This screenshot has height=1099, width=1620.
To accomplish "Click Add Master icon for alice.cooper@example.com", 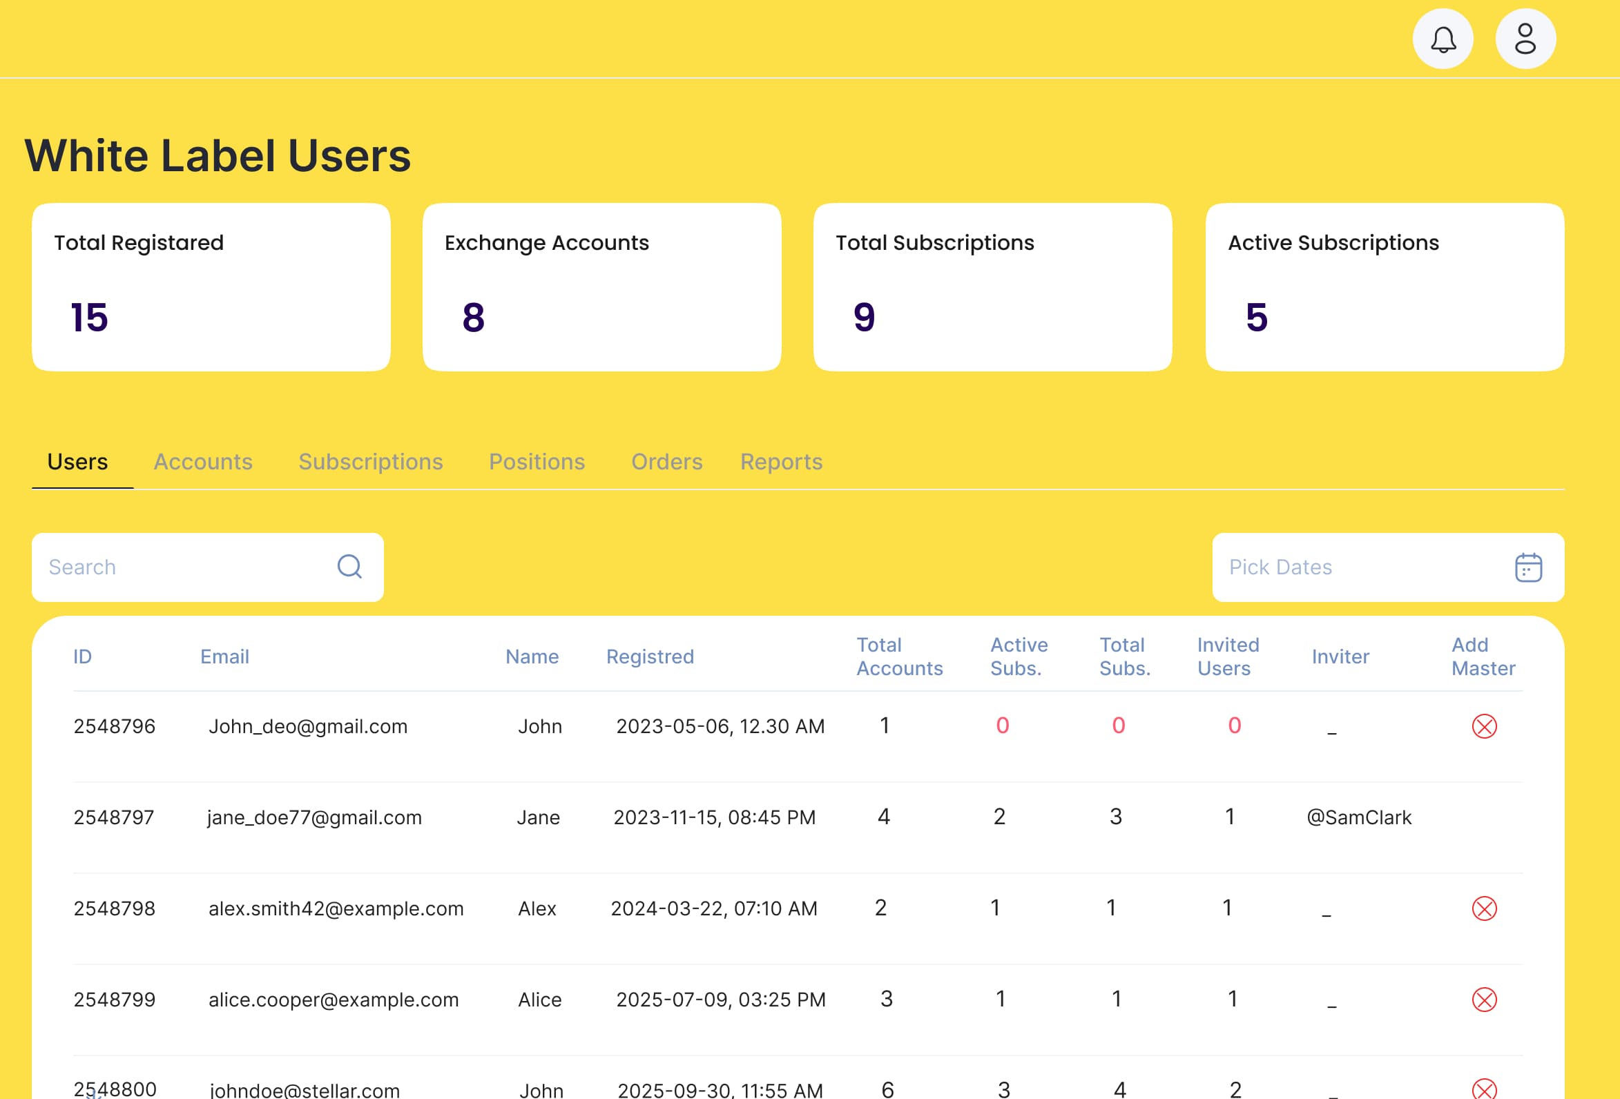I will (x=1484, y=1000).
